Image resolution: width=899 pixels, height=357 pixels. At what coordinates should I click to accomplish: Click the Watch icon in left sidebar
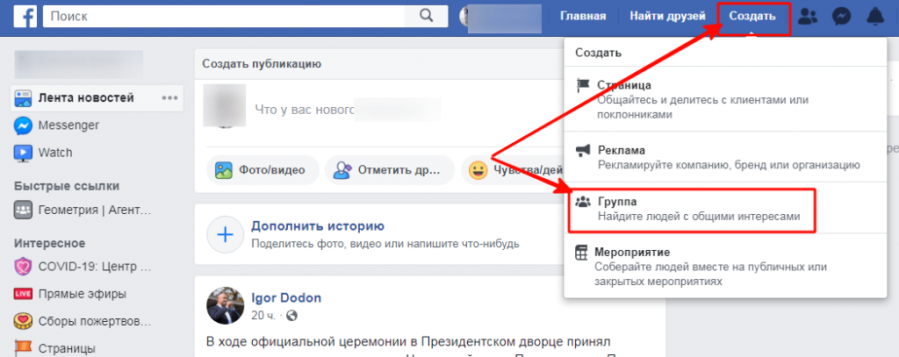(x=23, y=153)
